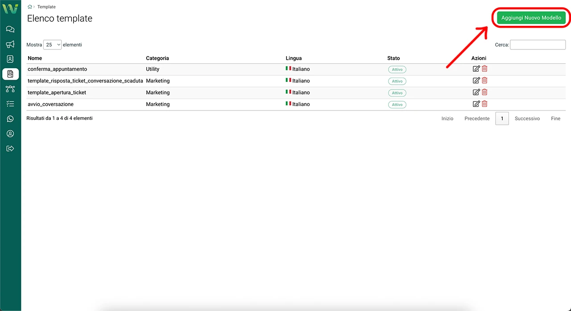Go to Successivo page

coord(527,119)
